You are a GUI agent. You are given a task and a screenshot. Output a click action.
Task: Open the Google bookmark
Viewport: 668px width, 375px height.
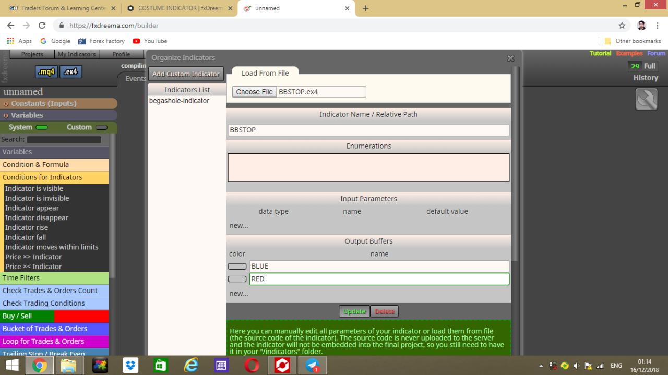[55, 41]
